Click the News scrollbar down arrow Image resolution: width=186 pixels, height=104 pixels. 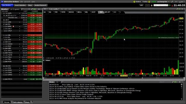(x=182, y=99)
